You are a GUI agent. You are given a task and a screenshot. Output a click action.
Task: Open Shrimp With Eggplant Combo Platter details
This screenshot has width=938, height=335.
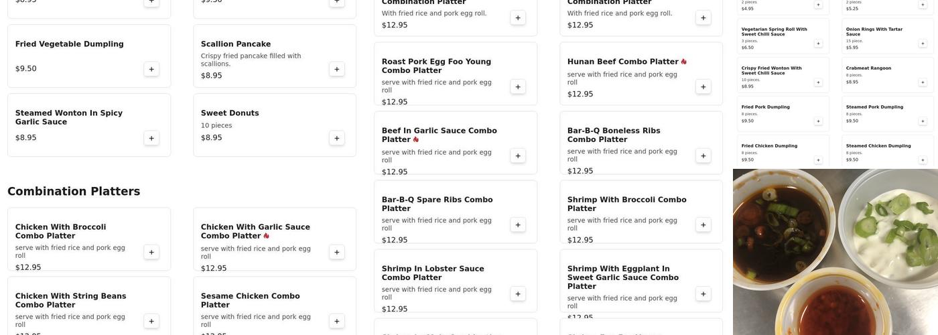click(x=622, y=277)
